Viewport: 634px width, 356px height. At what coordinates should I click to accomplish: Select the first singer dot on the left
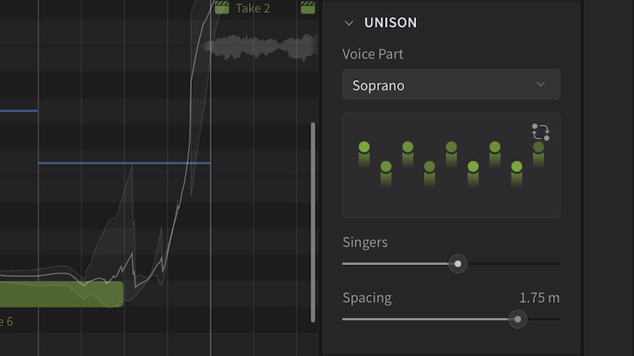coord(365,147)
